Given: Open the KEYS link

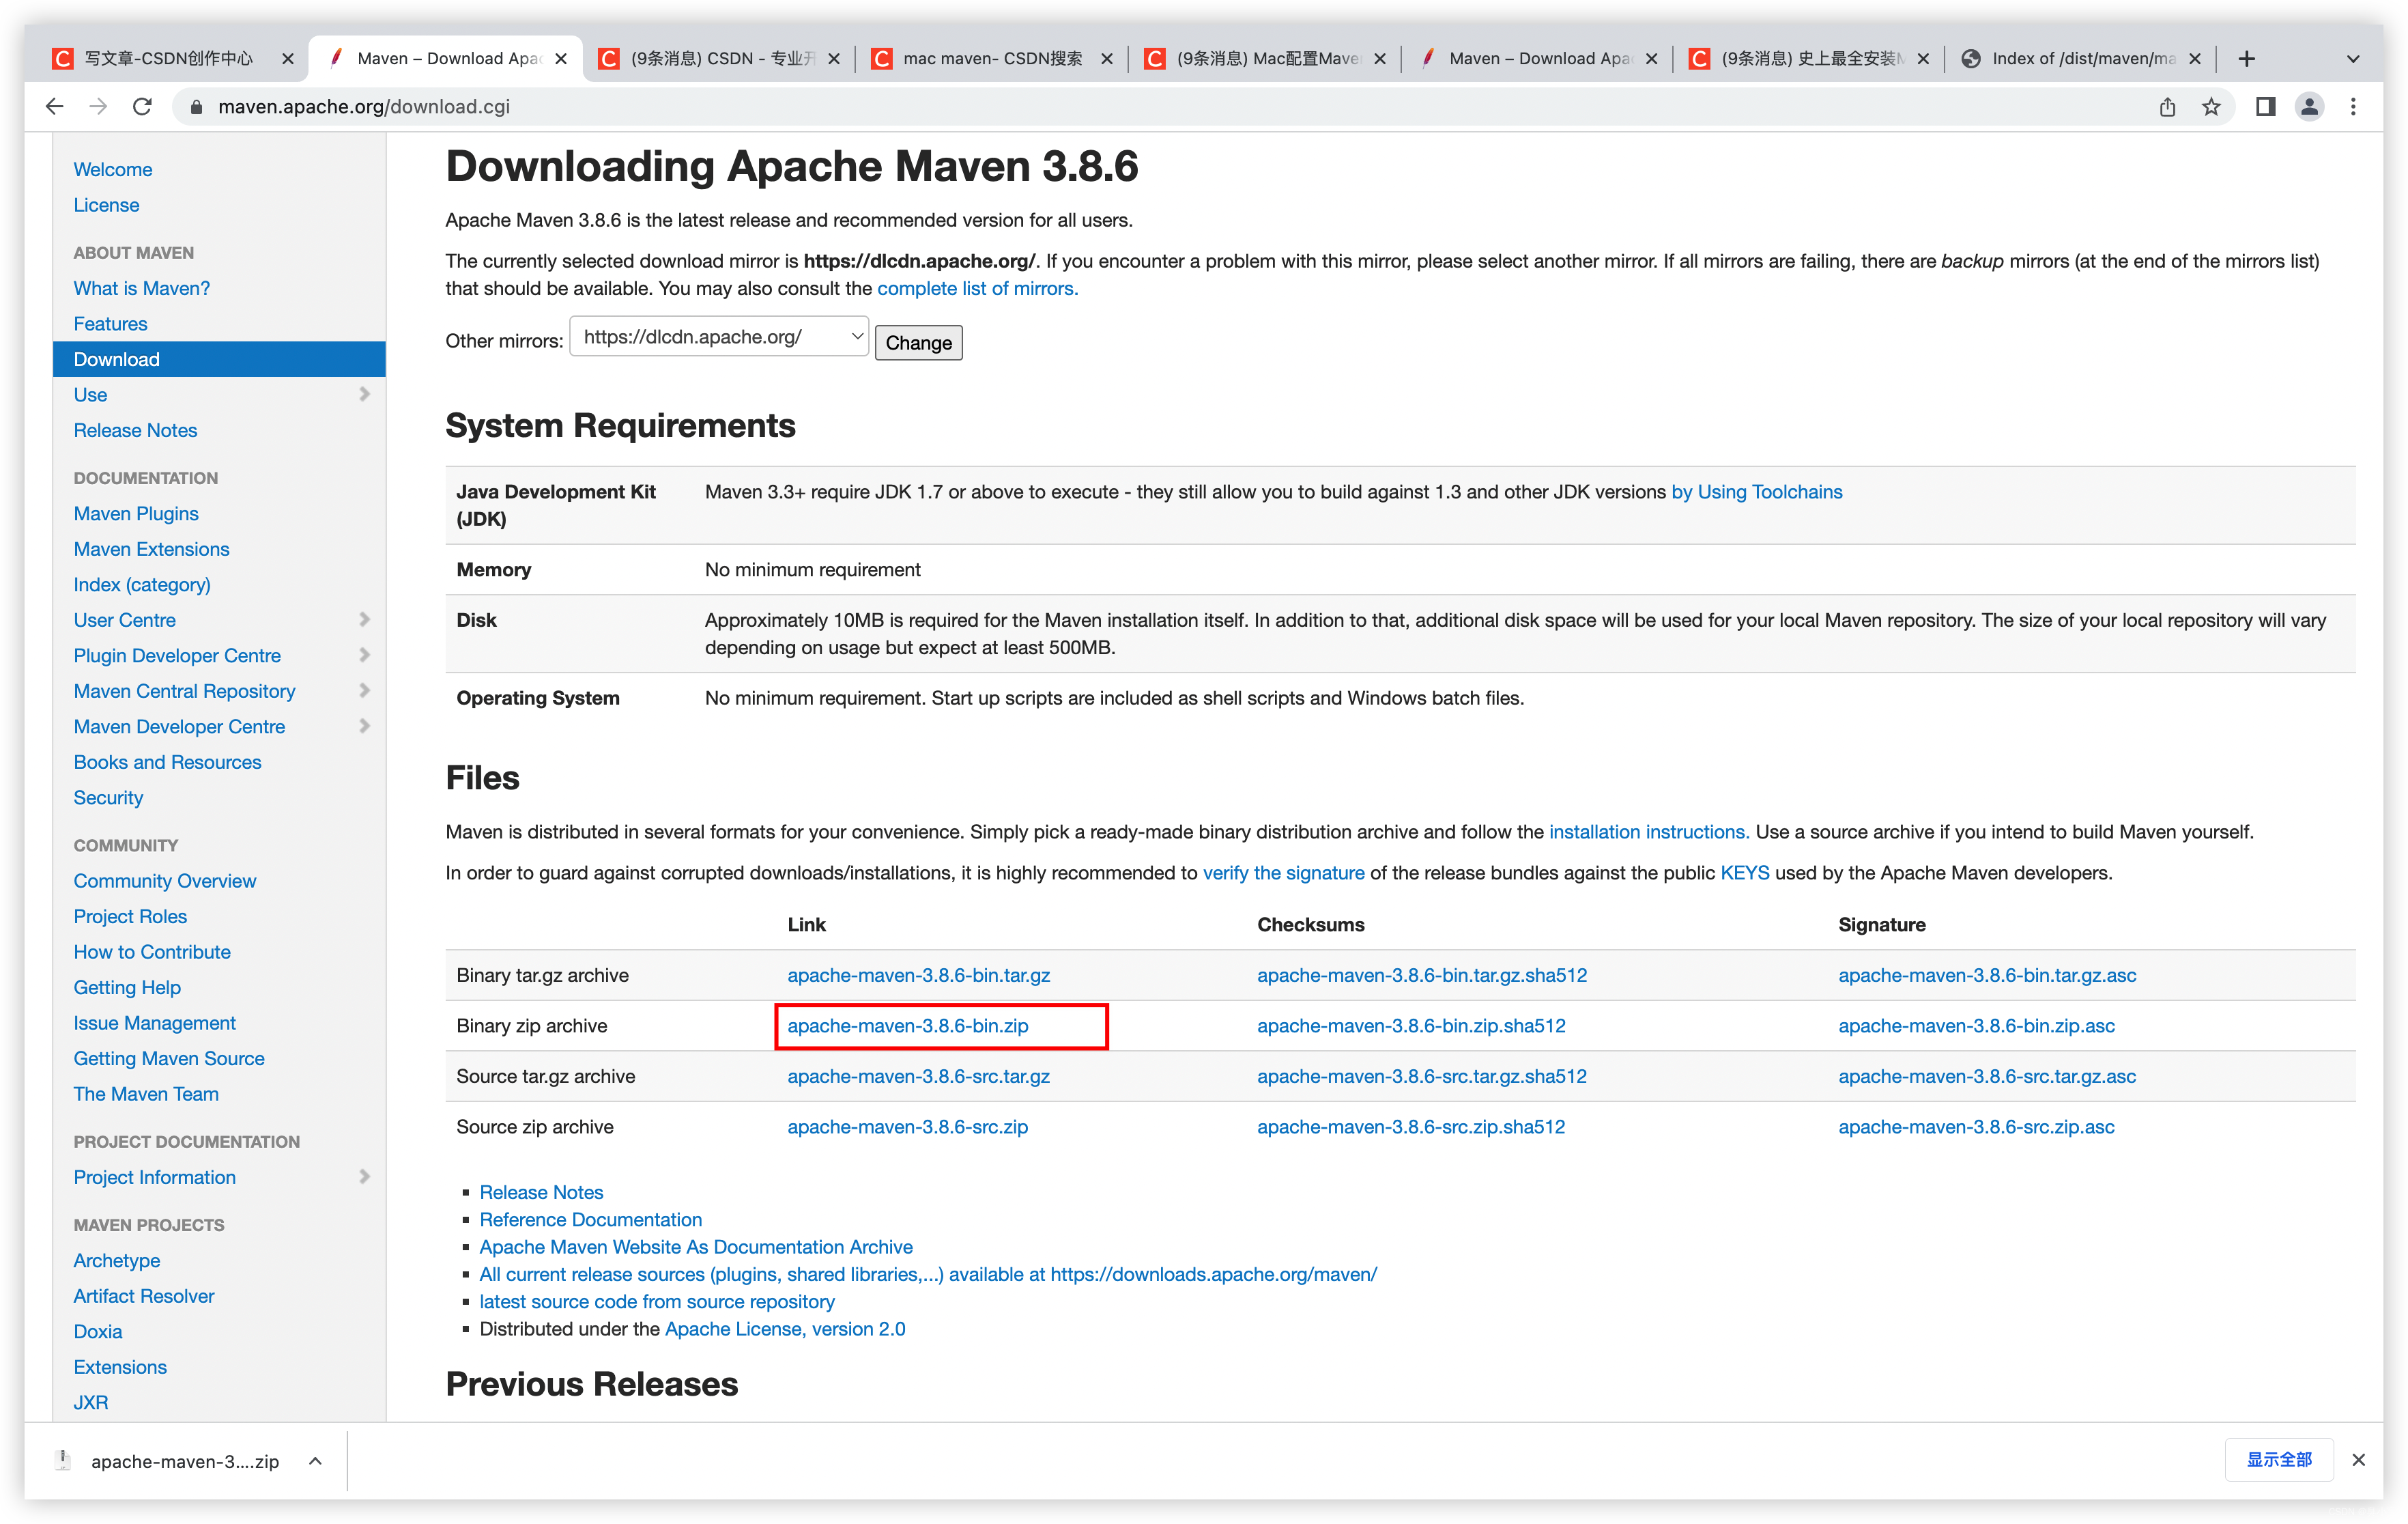Looking at the screenshot, I should pos(1744,873).
